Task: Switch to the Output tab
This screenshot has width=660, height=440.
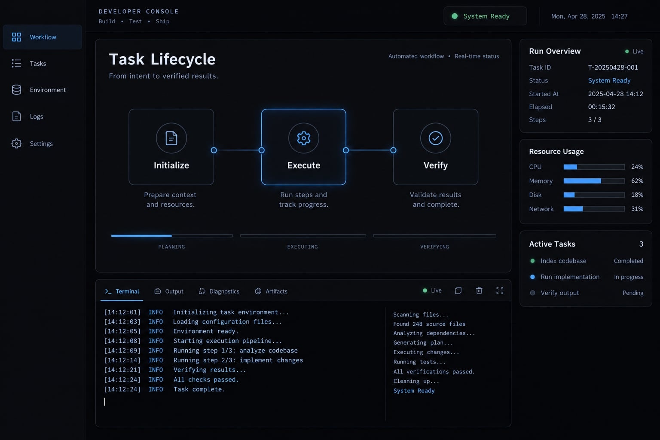Action: (x=168, y=291)
